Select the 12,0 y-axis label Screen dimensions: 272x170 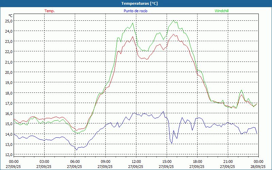coord(8,154)
